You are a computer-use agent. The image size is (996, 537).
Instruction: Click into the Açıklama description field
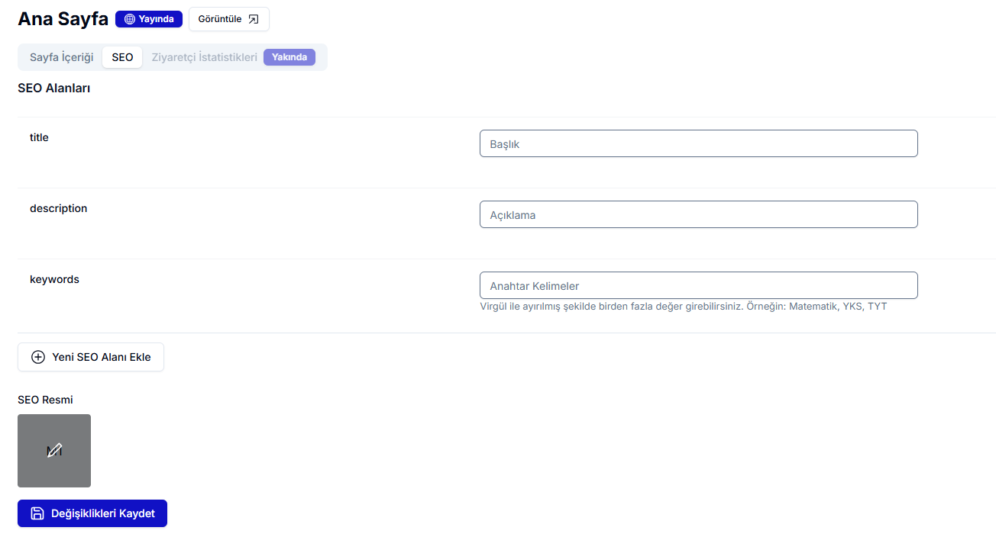pos(698,214)
